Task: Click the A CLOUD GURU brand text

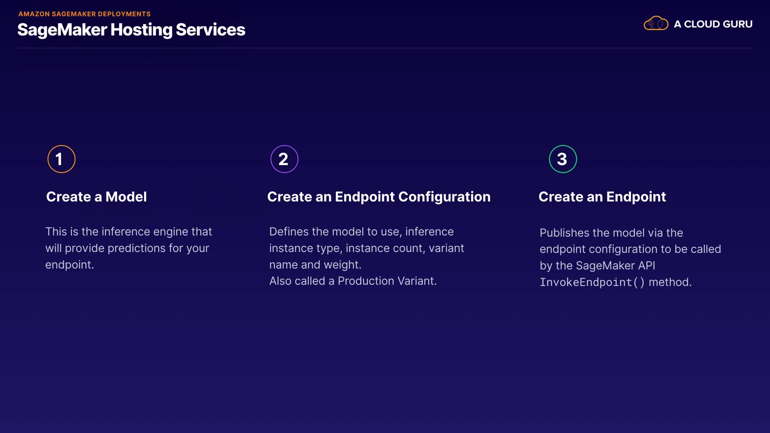Action: point(713,24)
